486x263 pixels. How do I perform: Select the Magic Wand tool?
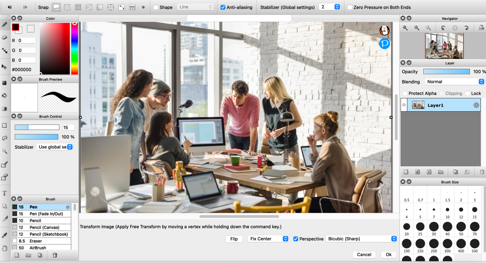point(4,151)
